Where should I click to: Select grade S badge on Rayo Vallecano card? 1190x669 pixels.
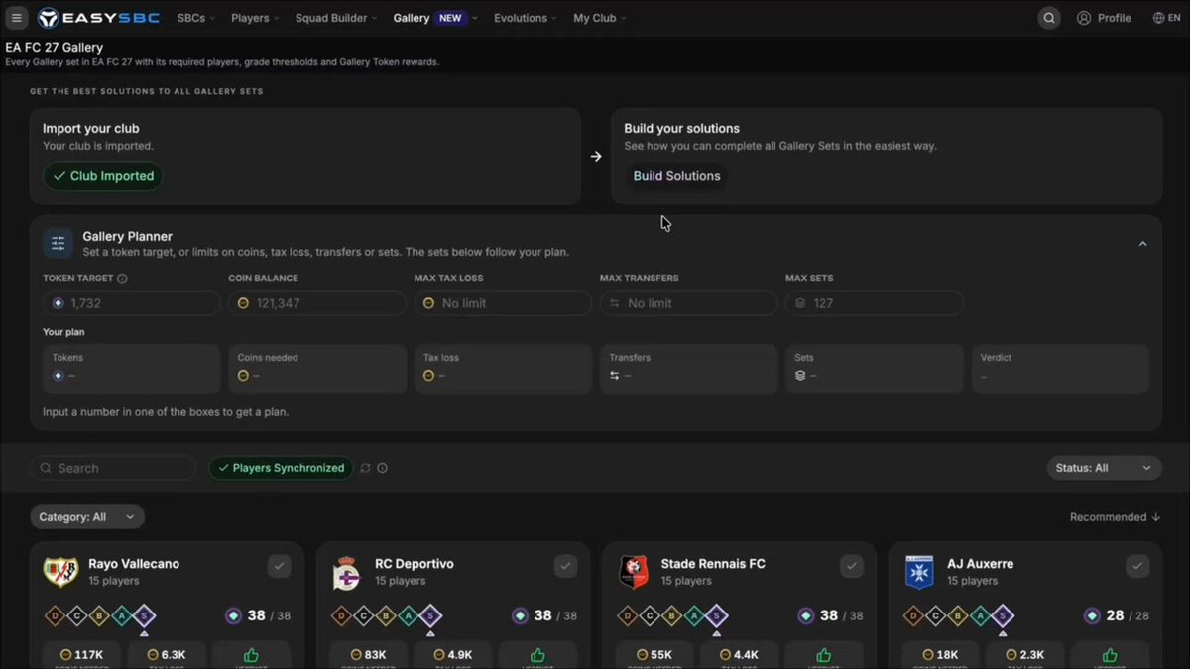pyautogui.click(x=144, y=616)
